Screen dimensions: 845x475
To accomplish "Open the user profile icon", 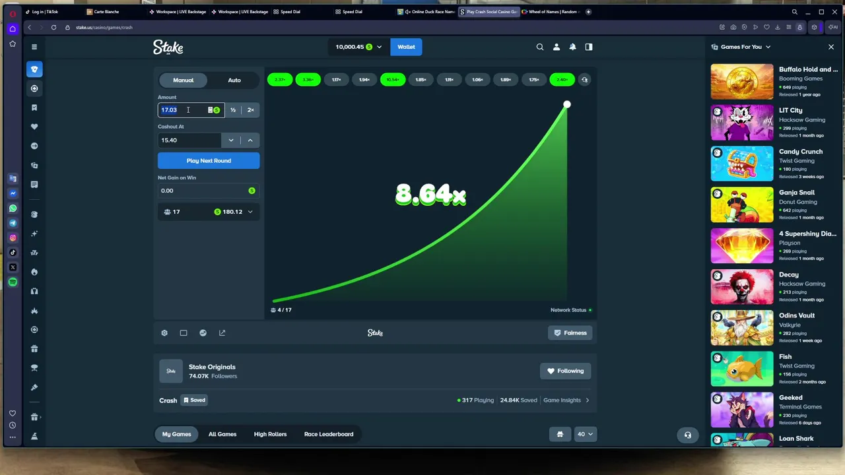I will (557, 47).
